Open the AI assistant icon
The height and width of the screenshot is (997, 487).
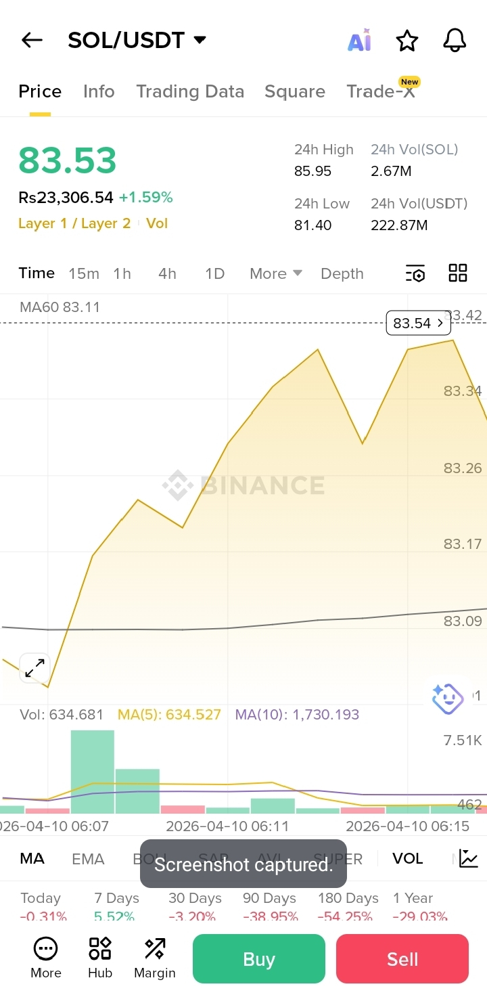pyautogui.click(x=359, y=41)
